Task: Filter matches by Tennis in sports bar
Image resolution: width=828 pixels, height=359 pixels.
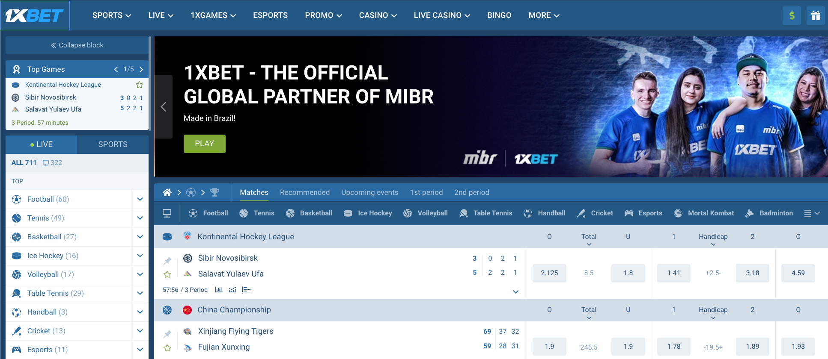Action: pyautogui.click(x=256, y=213)
